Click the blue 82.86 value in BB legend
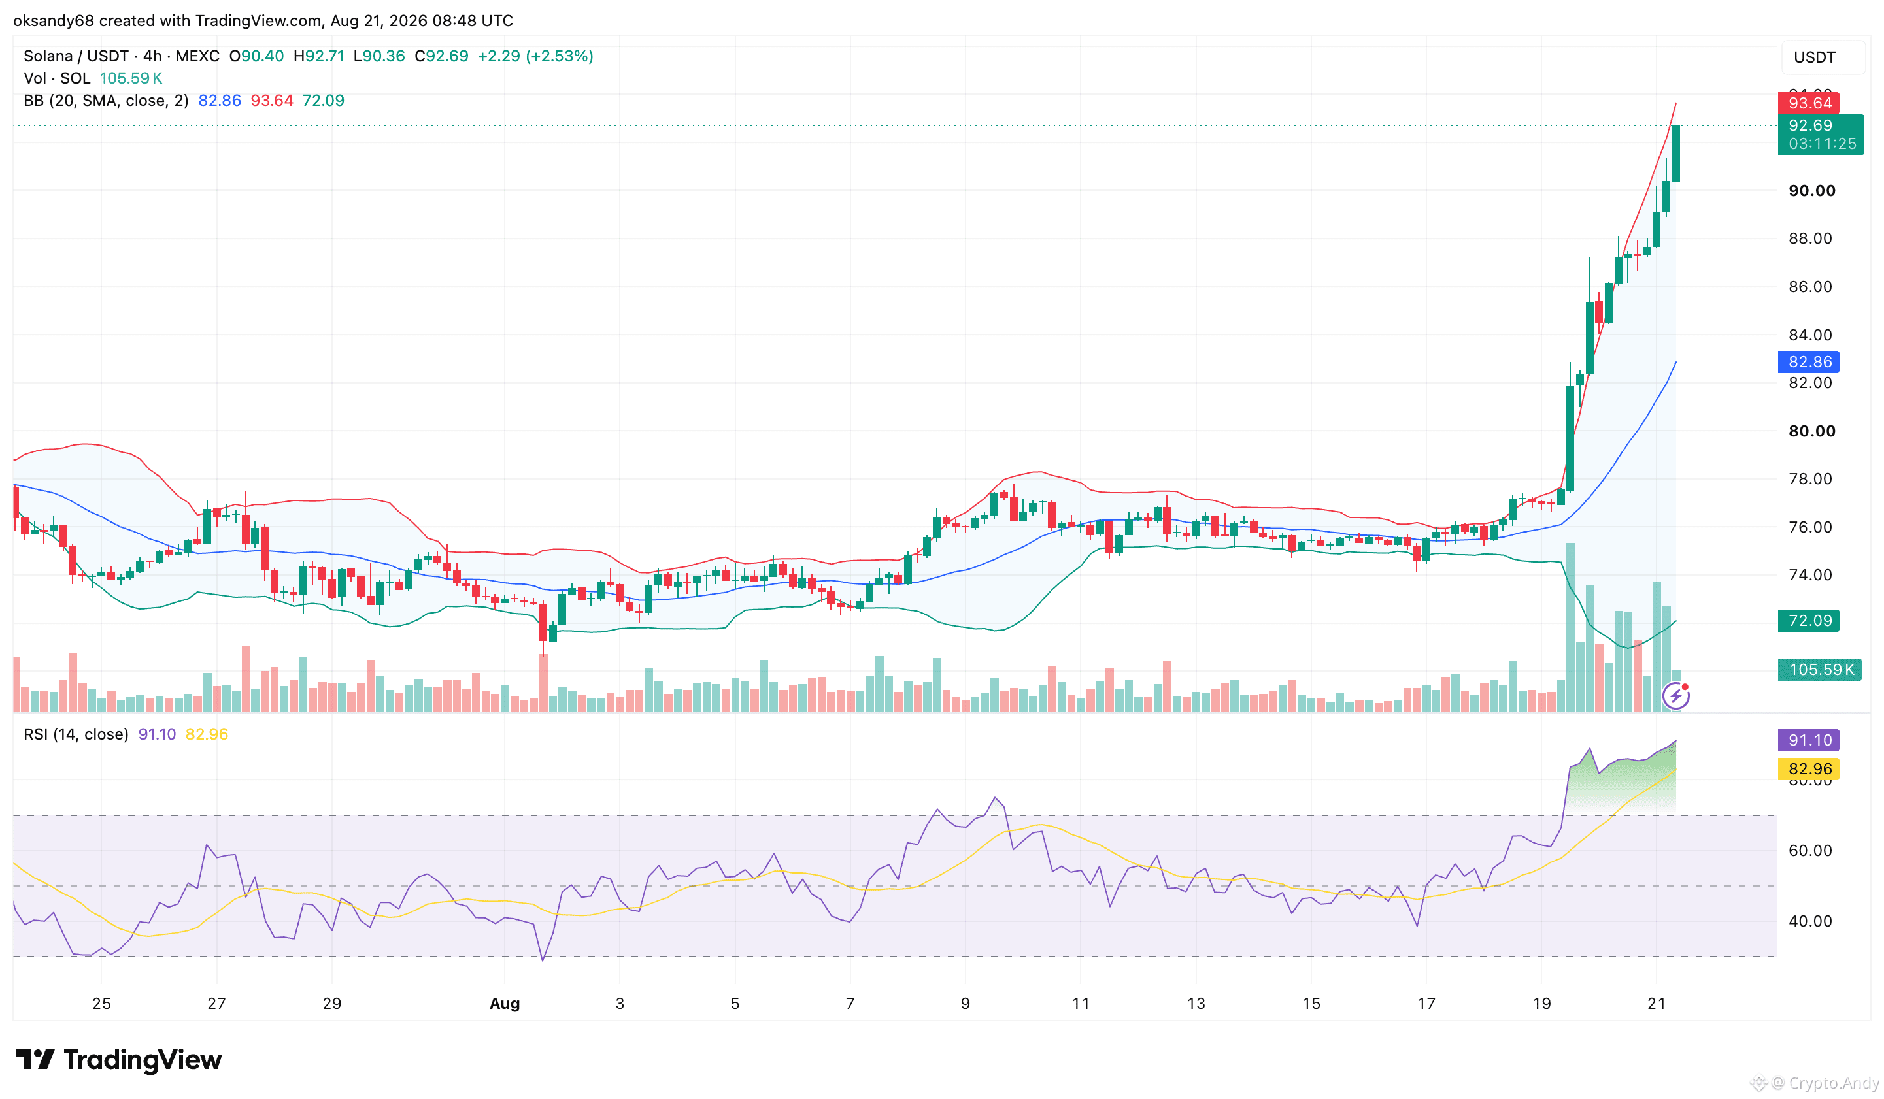This screenshot has height=1099, width=1884. pos(220,100)
